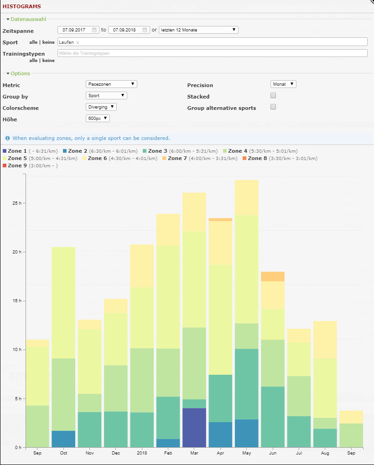Image resolution: width=374 pixels, height=465 pixels.
Task: Remove the Laufen sport tag
Action: coord(78,42)
